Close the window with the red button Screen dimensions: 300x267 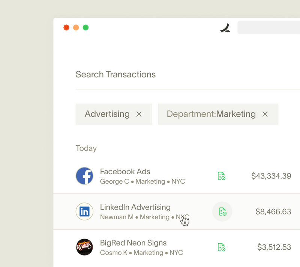66,27
